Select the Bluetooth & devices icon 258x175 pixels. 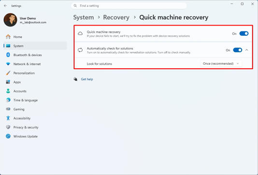click(x=8, y=55)
